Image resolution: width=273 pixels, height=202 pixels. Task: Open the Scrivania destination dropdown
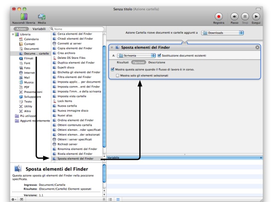coord(136,55)
